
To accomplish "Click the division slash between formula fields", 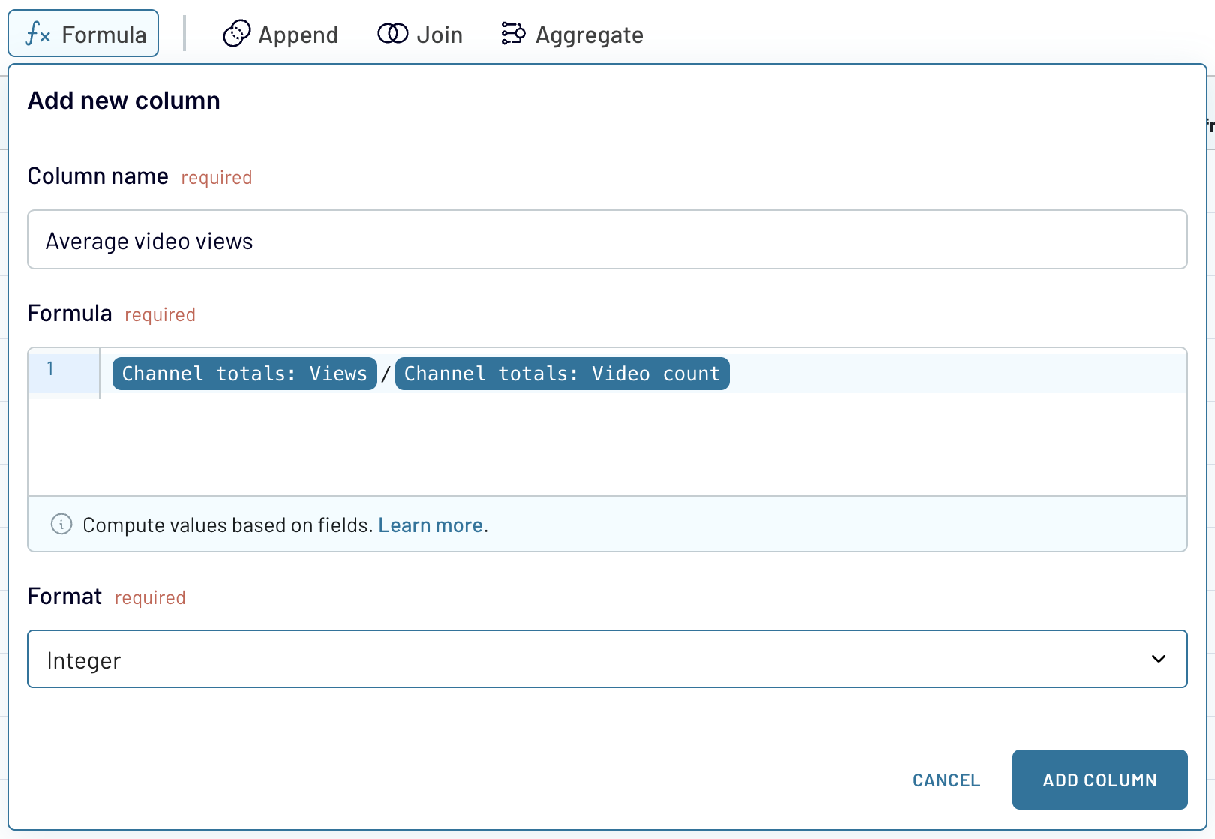I will pos(386,374).
